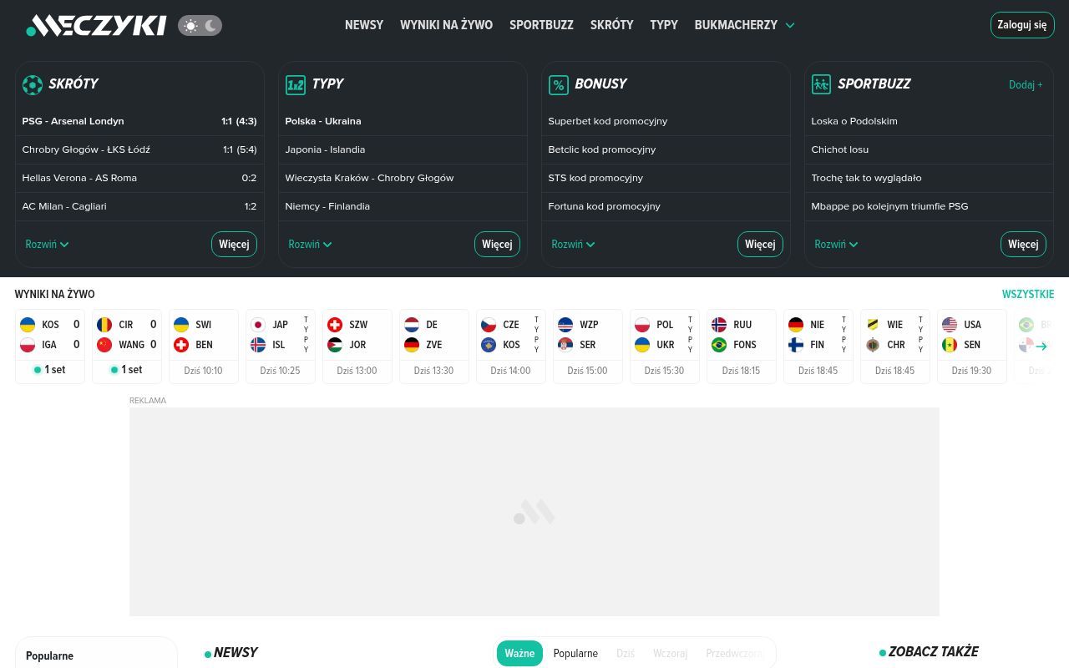Open the Meczyki logo home link

coord(96,25)
